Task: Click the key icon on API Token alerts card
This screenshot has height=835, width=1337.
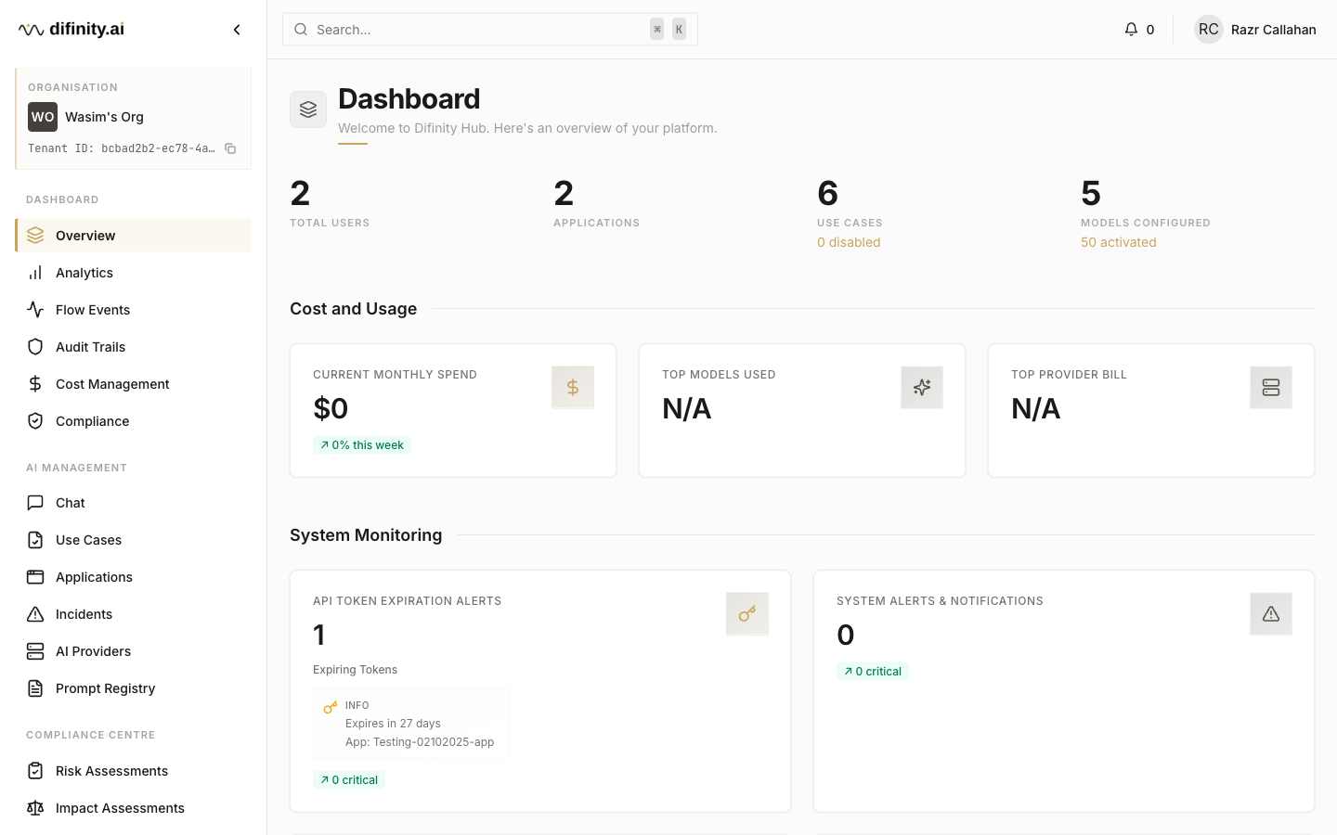Action: click(x=747, y=614)
